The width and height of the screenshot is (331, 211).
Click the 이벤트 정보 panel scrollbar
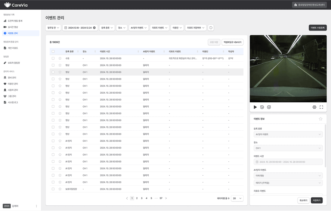pyautogui.click(x=325, y=145)
